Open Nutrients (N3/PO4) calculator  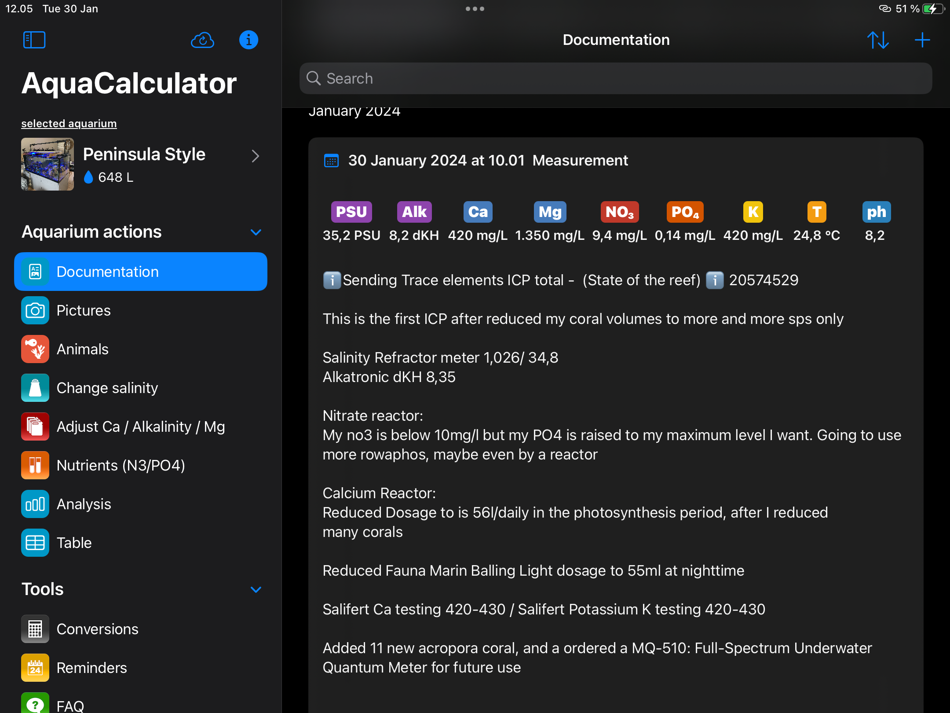pyautogui.click(x=121, y=466)
